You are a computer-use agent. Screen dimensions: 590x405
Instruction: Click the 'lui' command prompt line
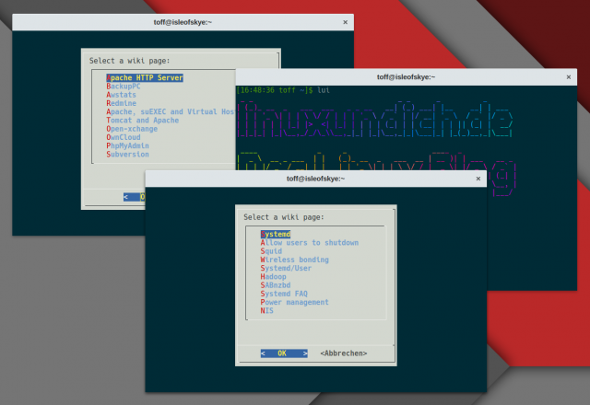(x=283, y=90)
